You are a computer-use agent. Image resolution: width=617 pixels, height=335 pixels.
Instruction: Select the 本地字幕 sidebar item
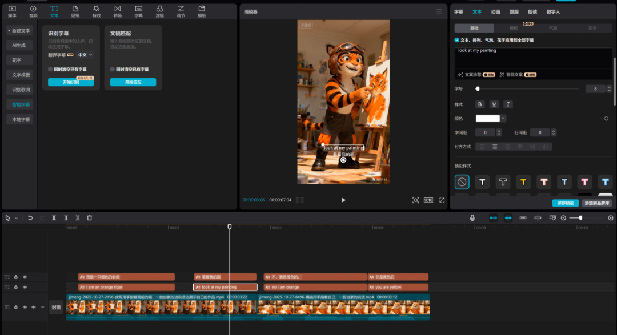21,119
